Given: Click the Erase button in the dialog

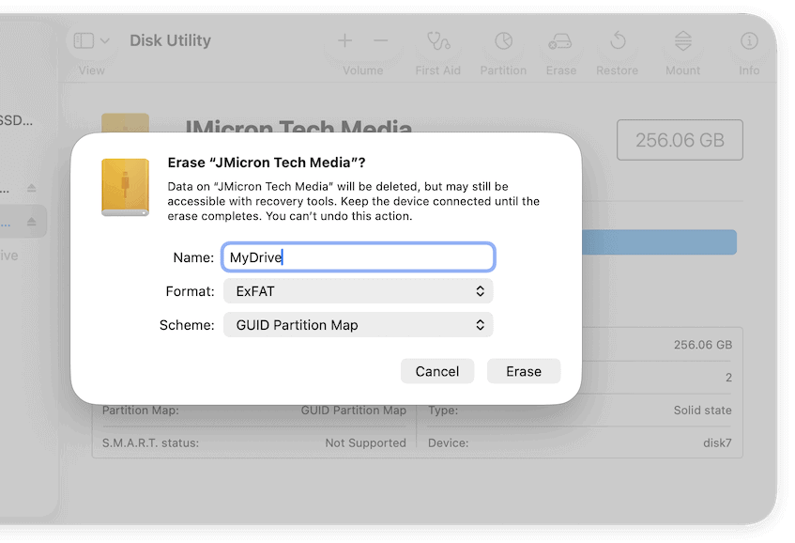Looking at the screenshot, I should (x=523, y=371).
